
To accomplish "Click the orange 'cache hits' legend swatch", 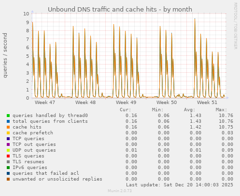I will click(8, 127).
